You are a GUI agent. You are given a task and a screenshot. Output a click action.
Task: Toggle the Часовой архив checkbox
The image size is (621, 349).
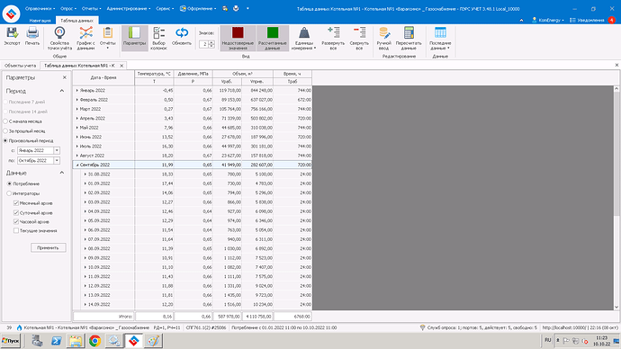[x=16, y=221]
